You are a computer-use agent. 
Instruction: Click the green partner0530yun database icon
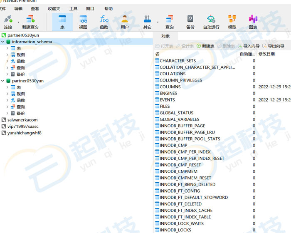8,81
